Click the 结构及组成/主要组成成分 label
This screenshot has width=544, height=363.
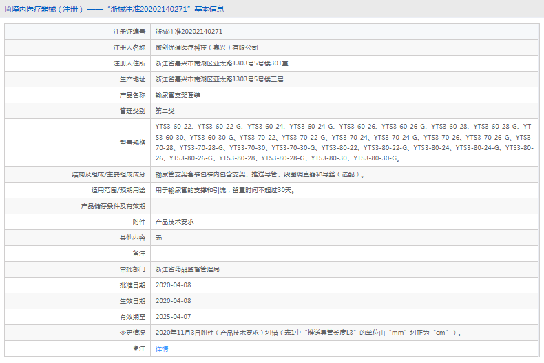[109, 174]
